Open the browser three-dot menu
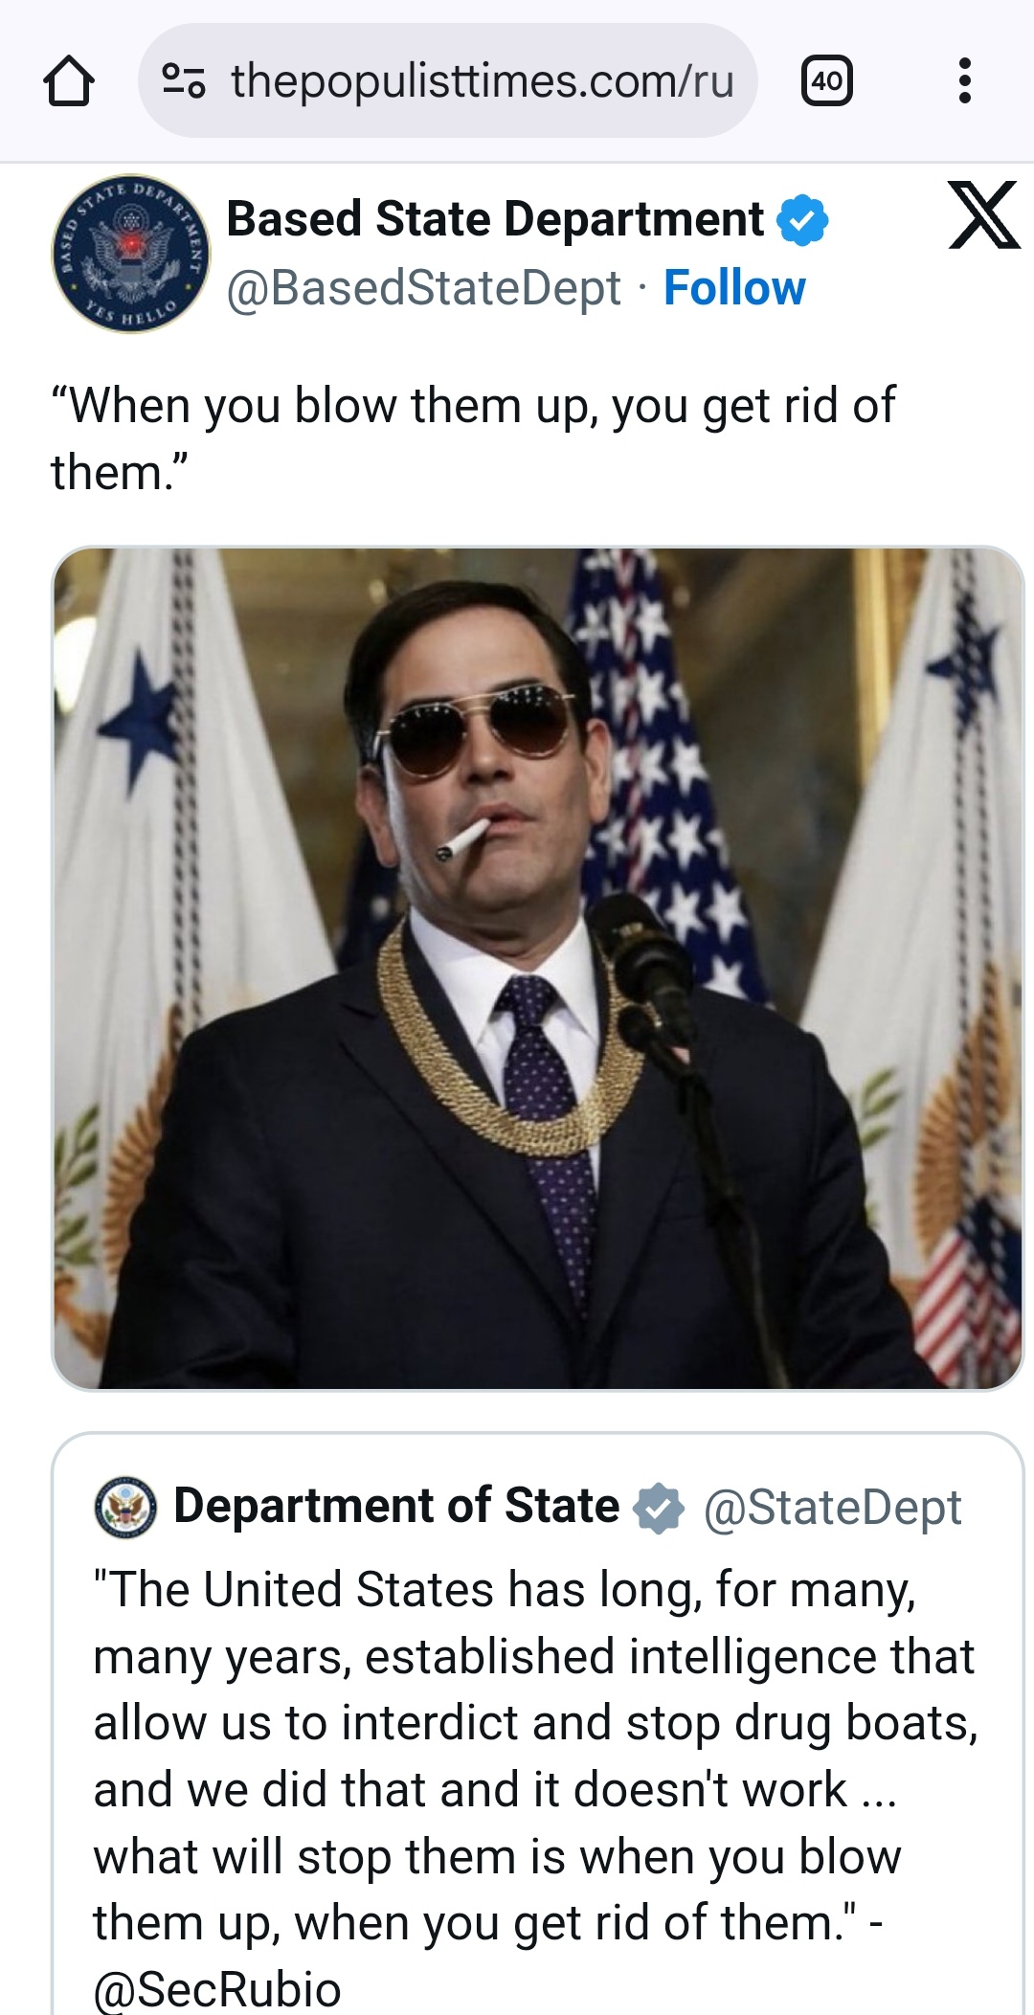The width and height of the screenshot is (1034, 2015). pyautogui.click(x=964, y=80)
